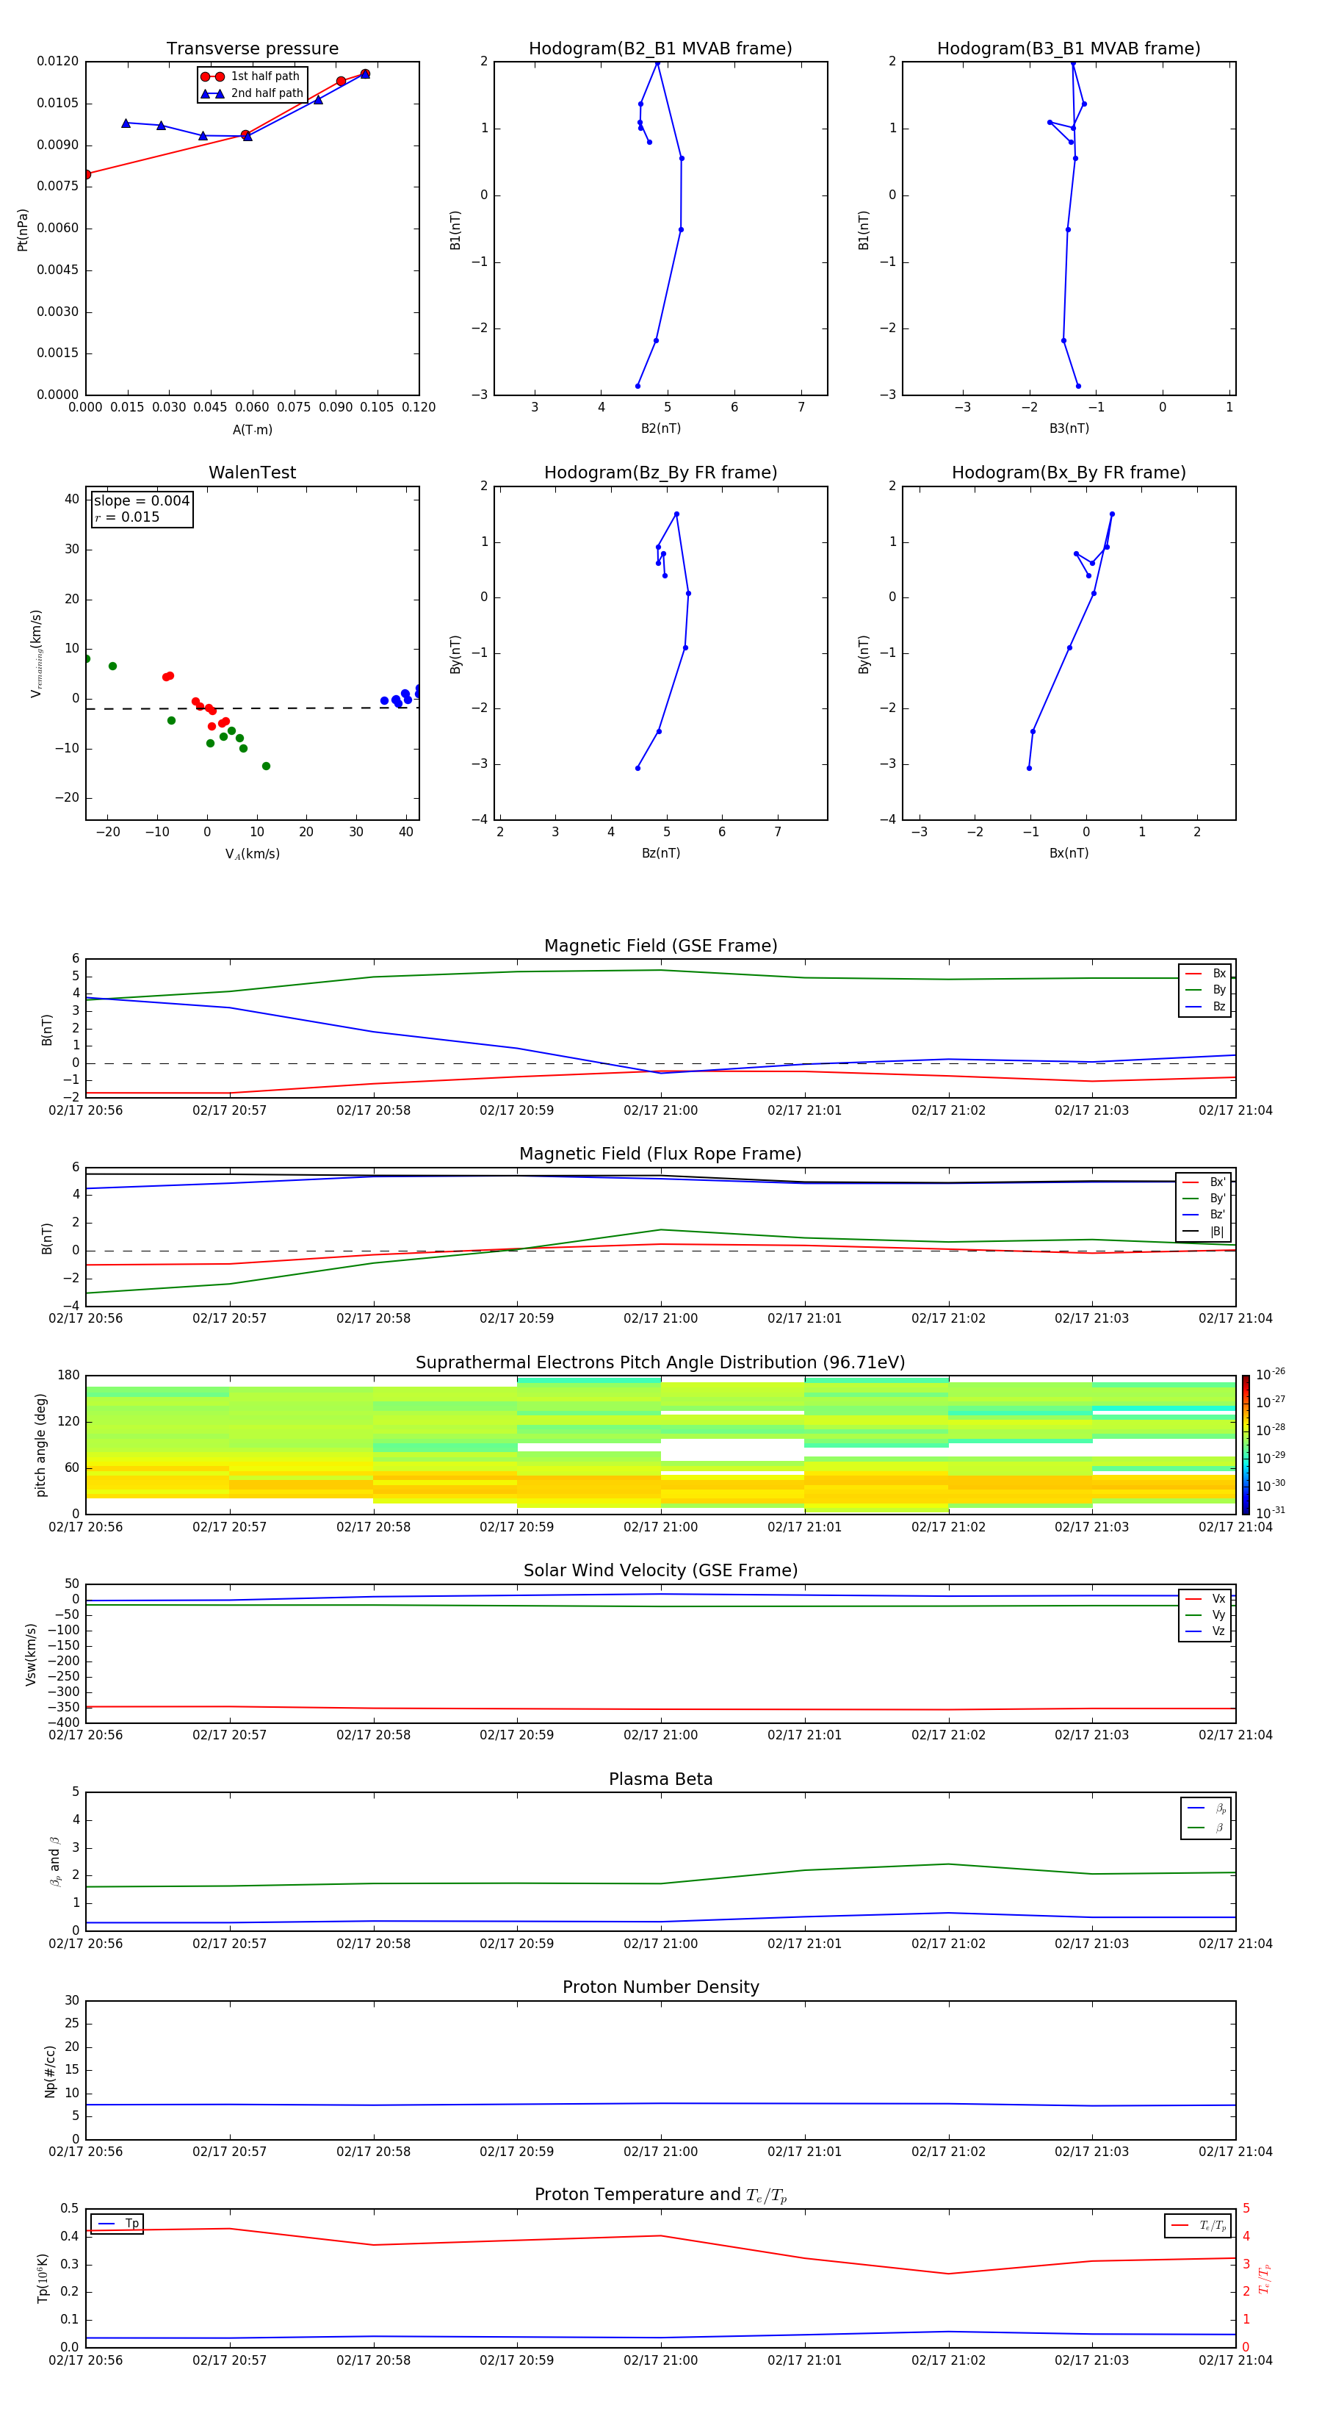This screenshot has width=1322, height=2425.
Task: Click the 'Np(#/cc)' y-axis label
Action: [x=49, y=2071]
